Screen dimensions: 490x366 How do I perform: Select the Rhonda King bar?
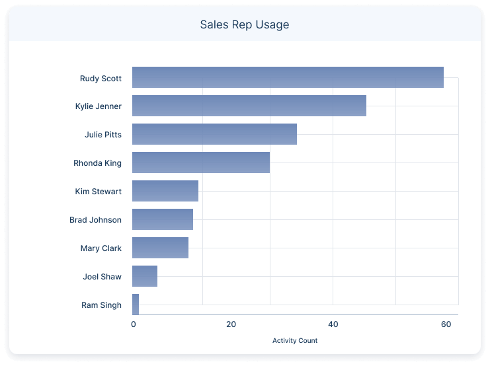201,163
